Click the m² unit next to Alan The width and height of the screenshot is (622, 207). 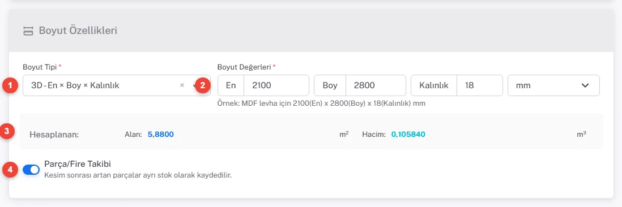tap(344, 134)
